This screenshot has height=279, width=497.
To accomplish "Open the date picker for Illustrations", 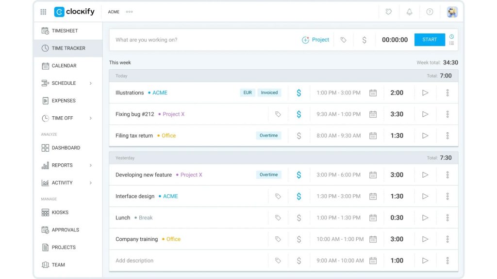I will (x=373, y=93).
